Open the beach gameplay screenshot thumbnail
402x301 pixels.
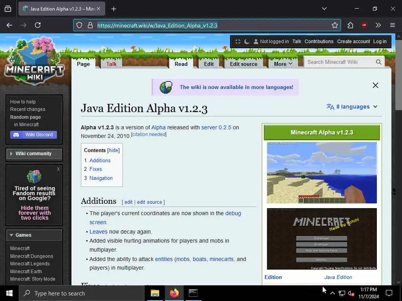322,172
